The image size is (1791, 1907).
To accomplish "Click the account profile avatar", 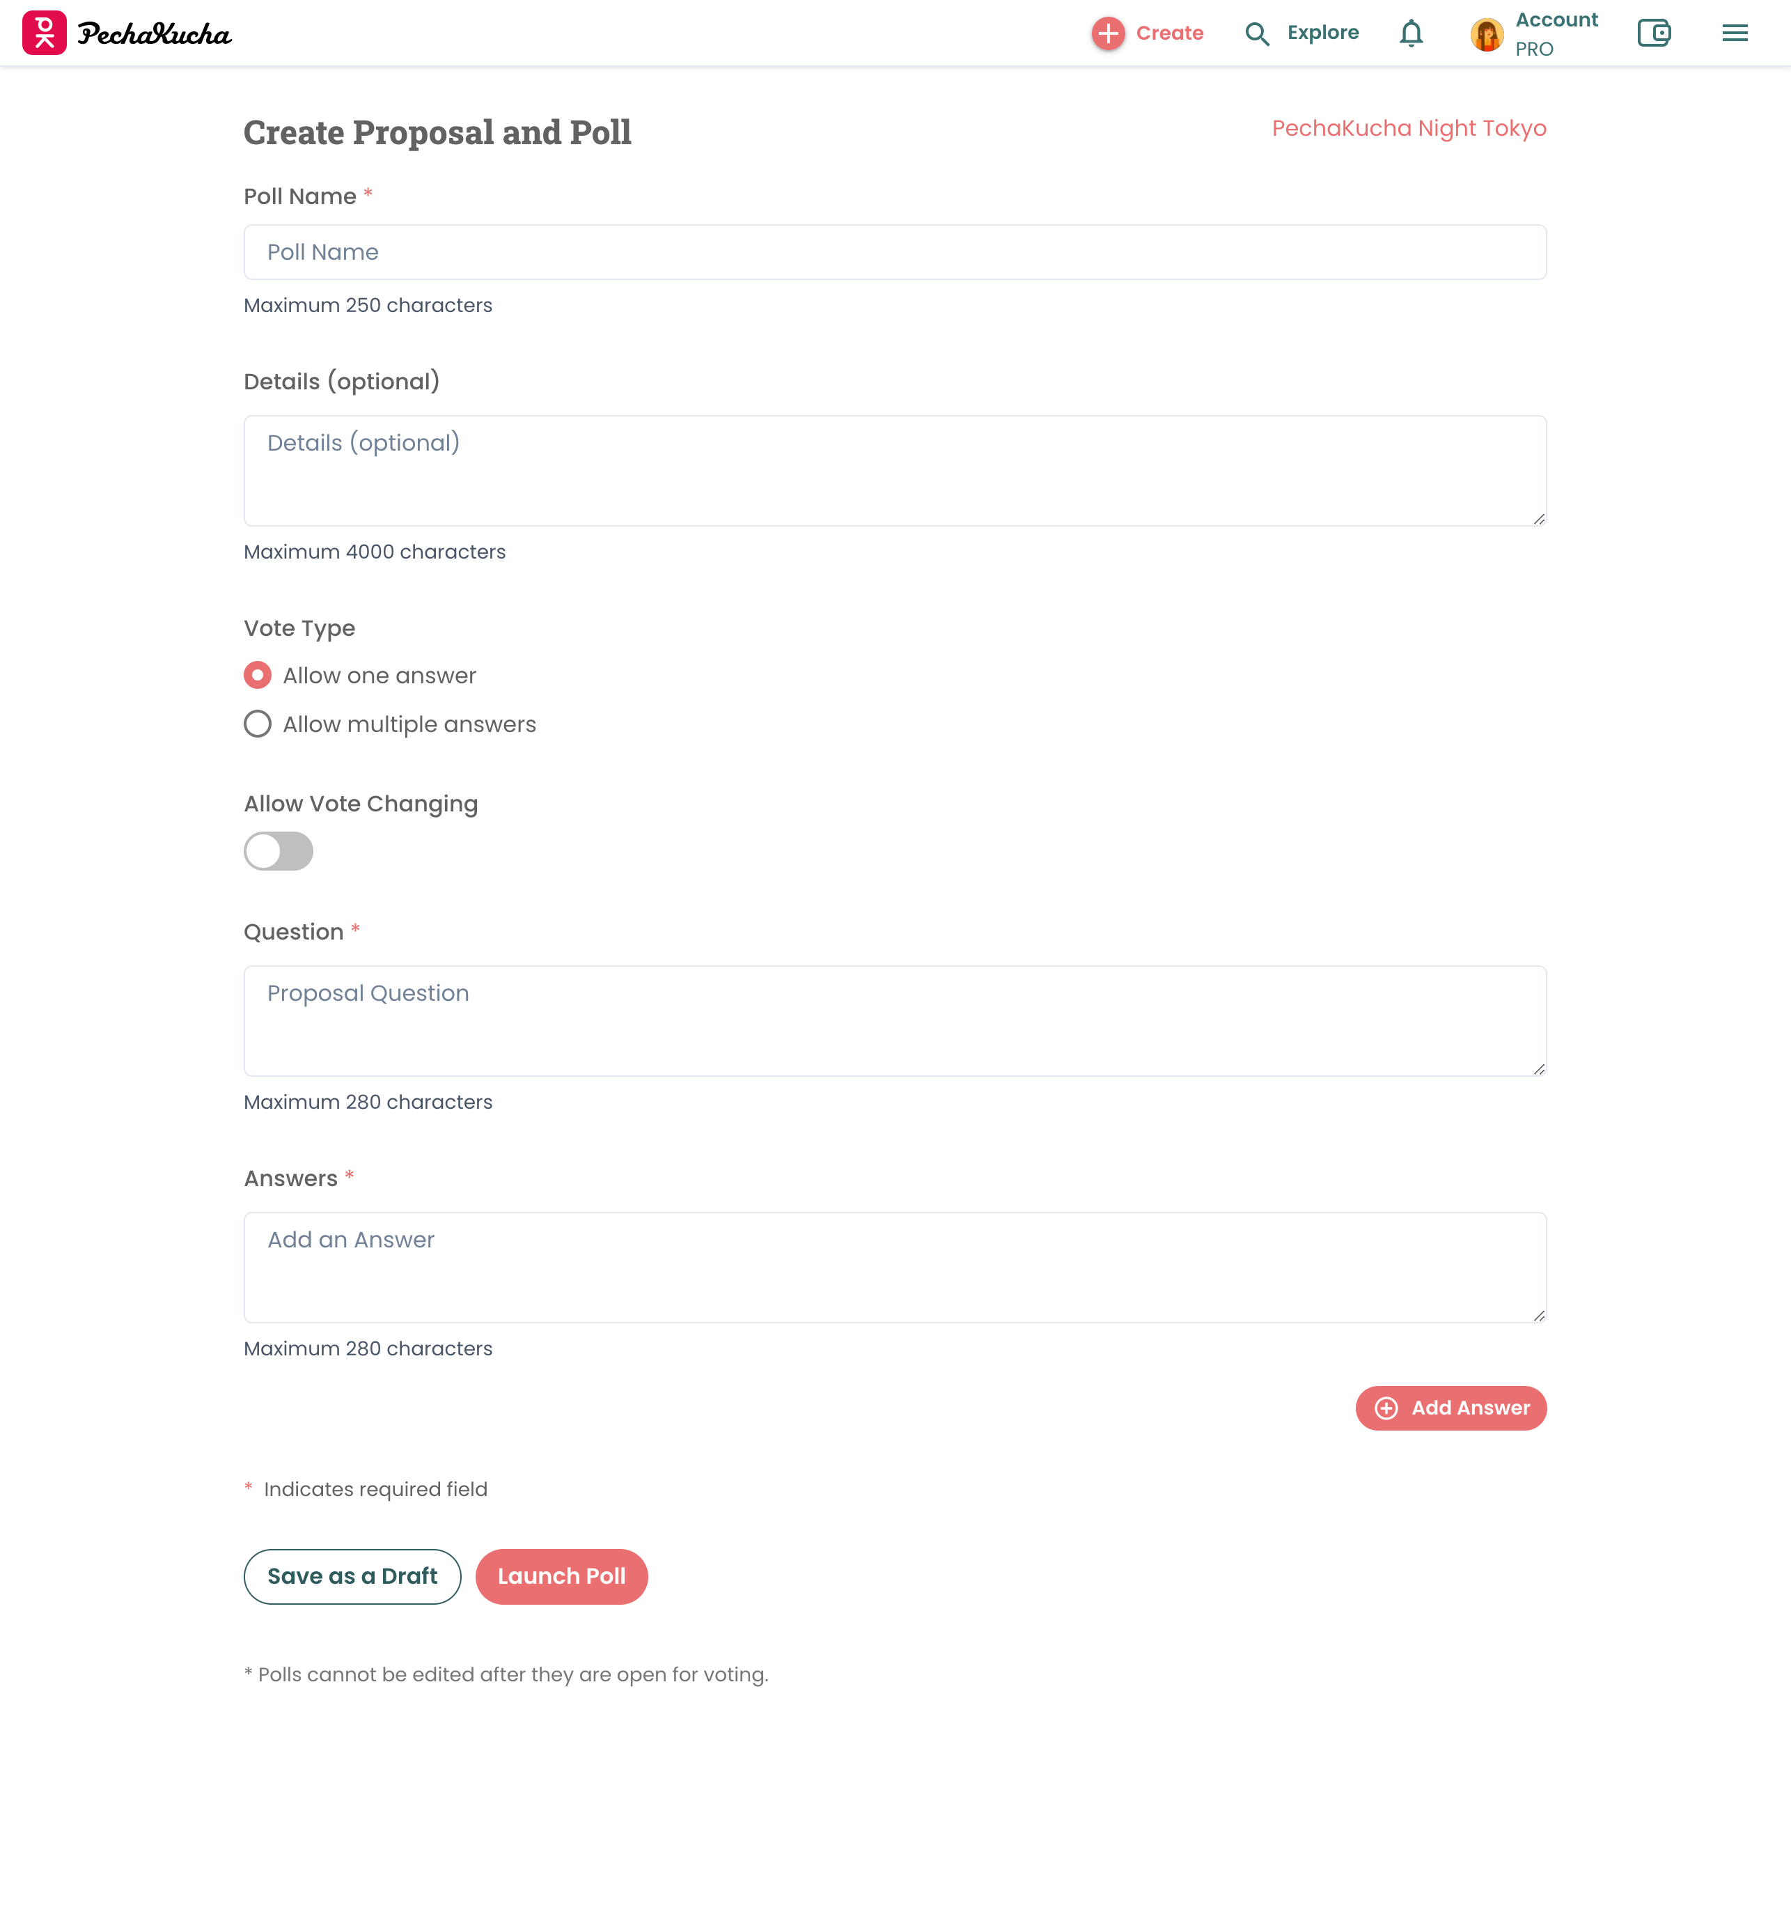I will pyautogui.click(x=1486, y=35).
